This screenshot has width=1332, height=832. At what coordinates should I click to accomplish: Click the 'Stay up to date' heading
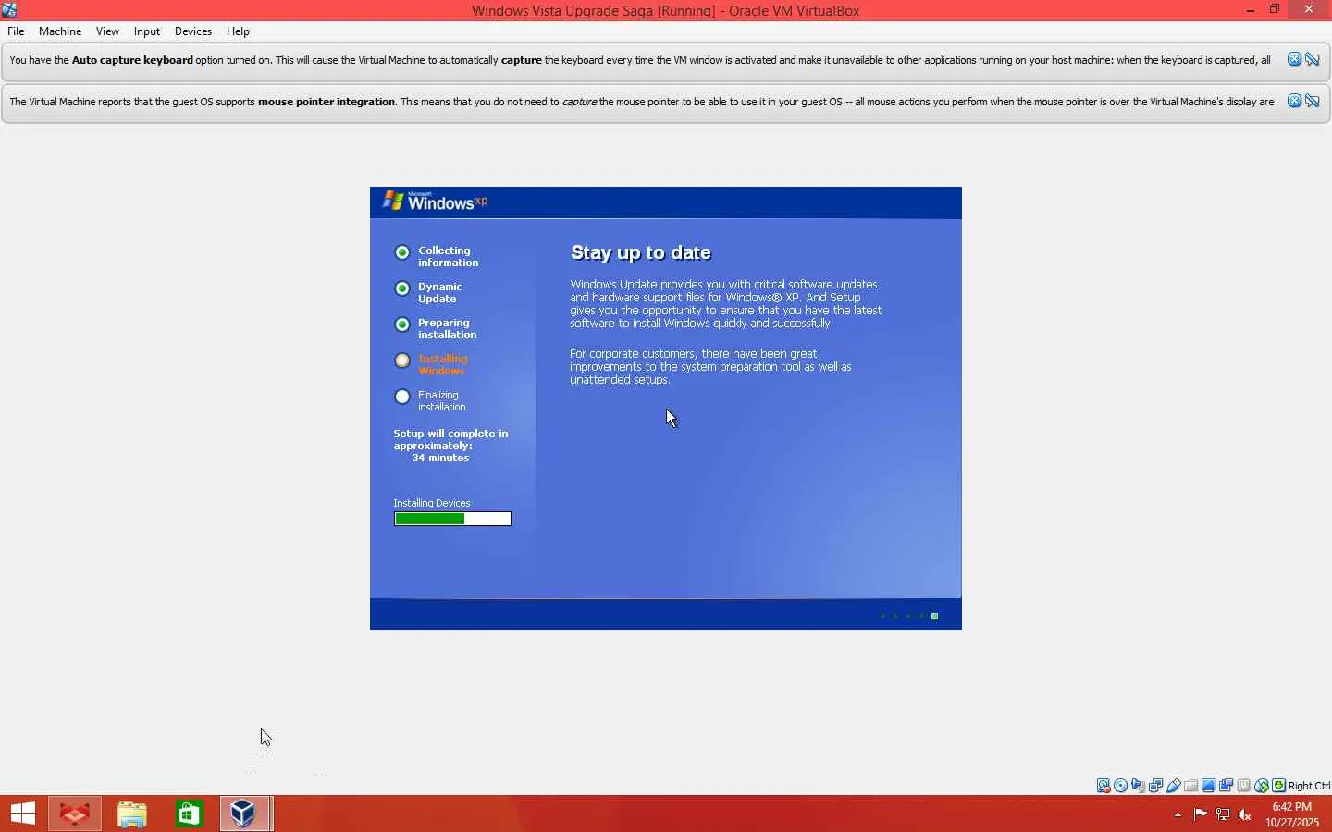point(641,252)
